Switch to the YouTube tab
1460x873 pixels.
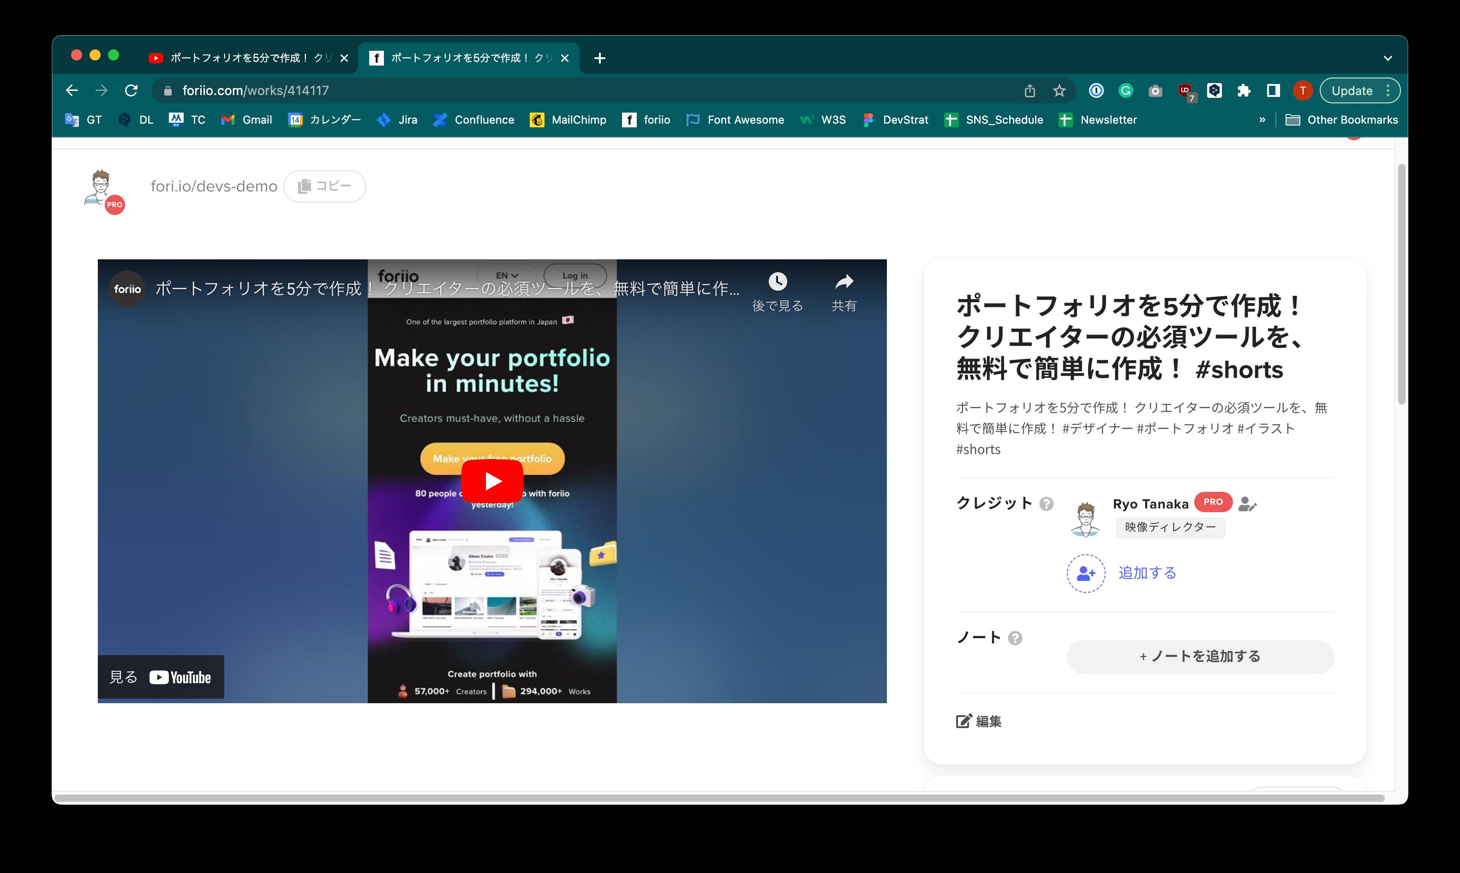241,58
